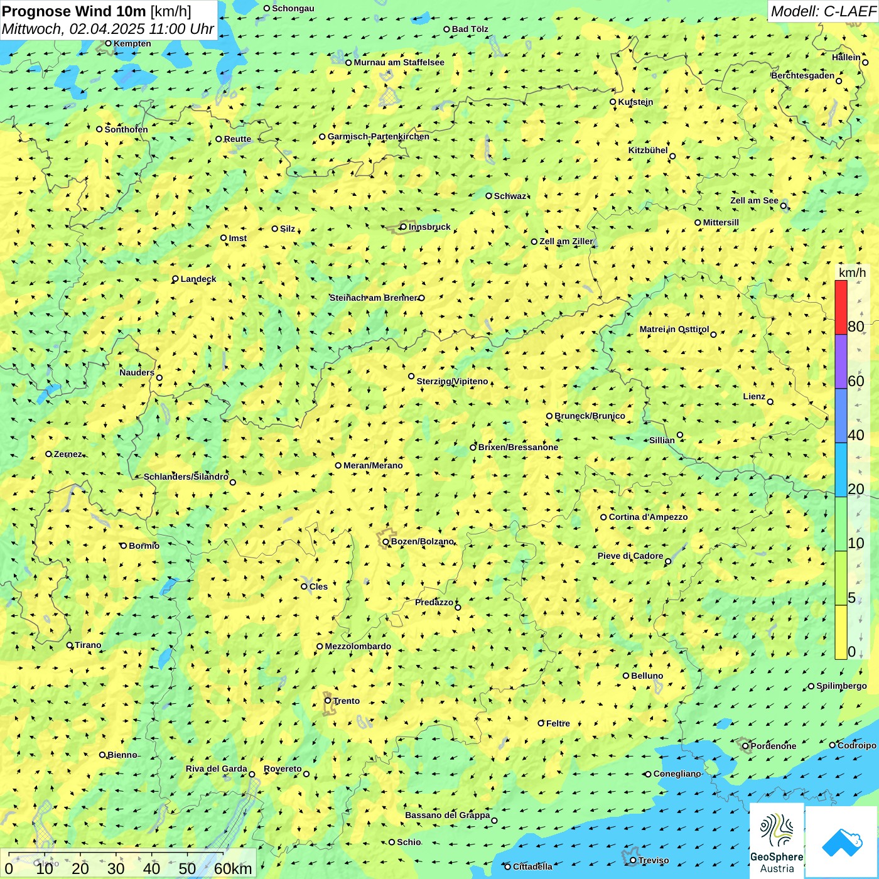Click the Zell am See marker
The width and height of the screenshot is (879, 879).
click(784, 205)
